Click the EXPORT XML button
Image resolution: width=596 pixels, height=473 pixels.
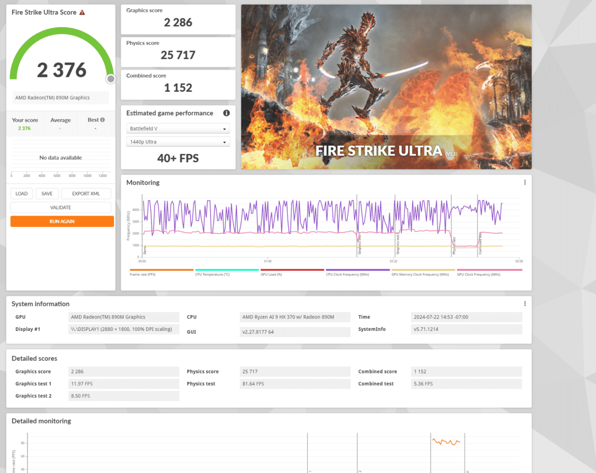[x=86, y=194]
